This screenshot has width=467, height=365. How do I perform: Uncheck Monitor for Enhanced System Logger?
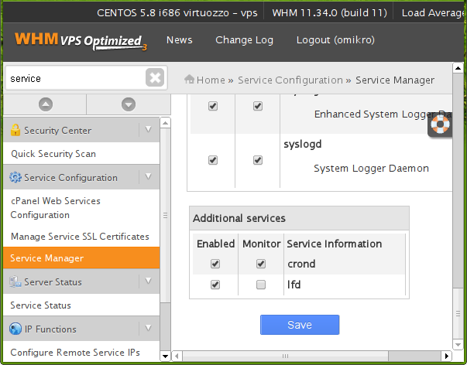pos(258,106)
